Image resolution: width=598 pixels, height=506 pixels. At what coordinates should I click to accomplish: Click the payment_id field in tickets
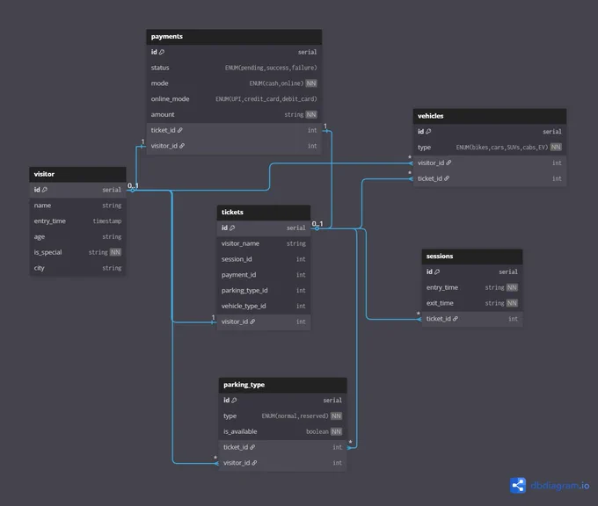point(264,275)
